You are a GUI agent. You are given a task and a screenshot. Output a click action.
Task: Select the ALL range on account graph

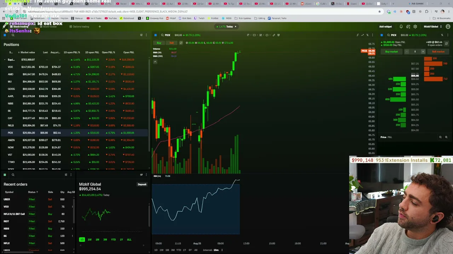129,240
